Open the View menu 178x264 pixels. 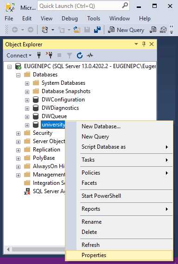tap(46, 19)
